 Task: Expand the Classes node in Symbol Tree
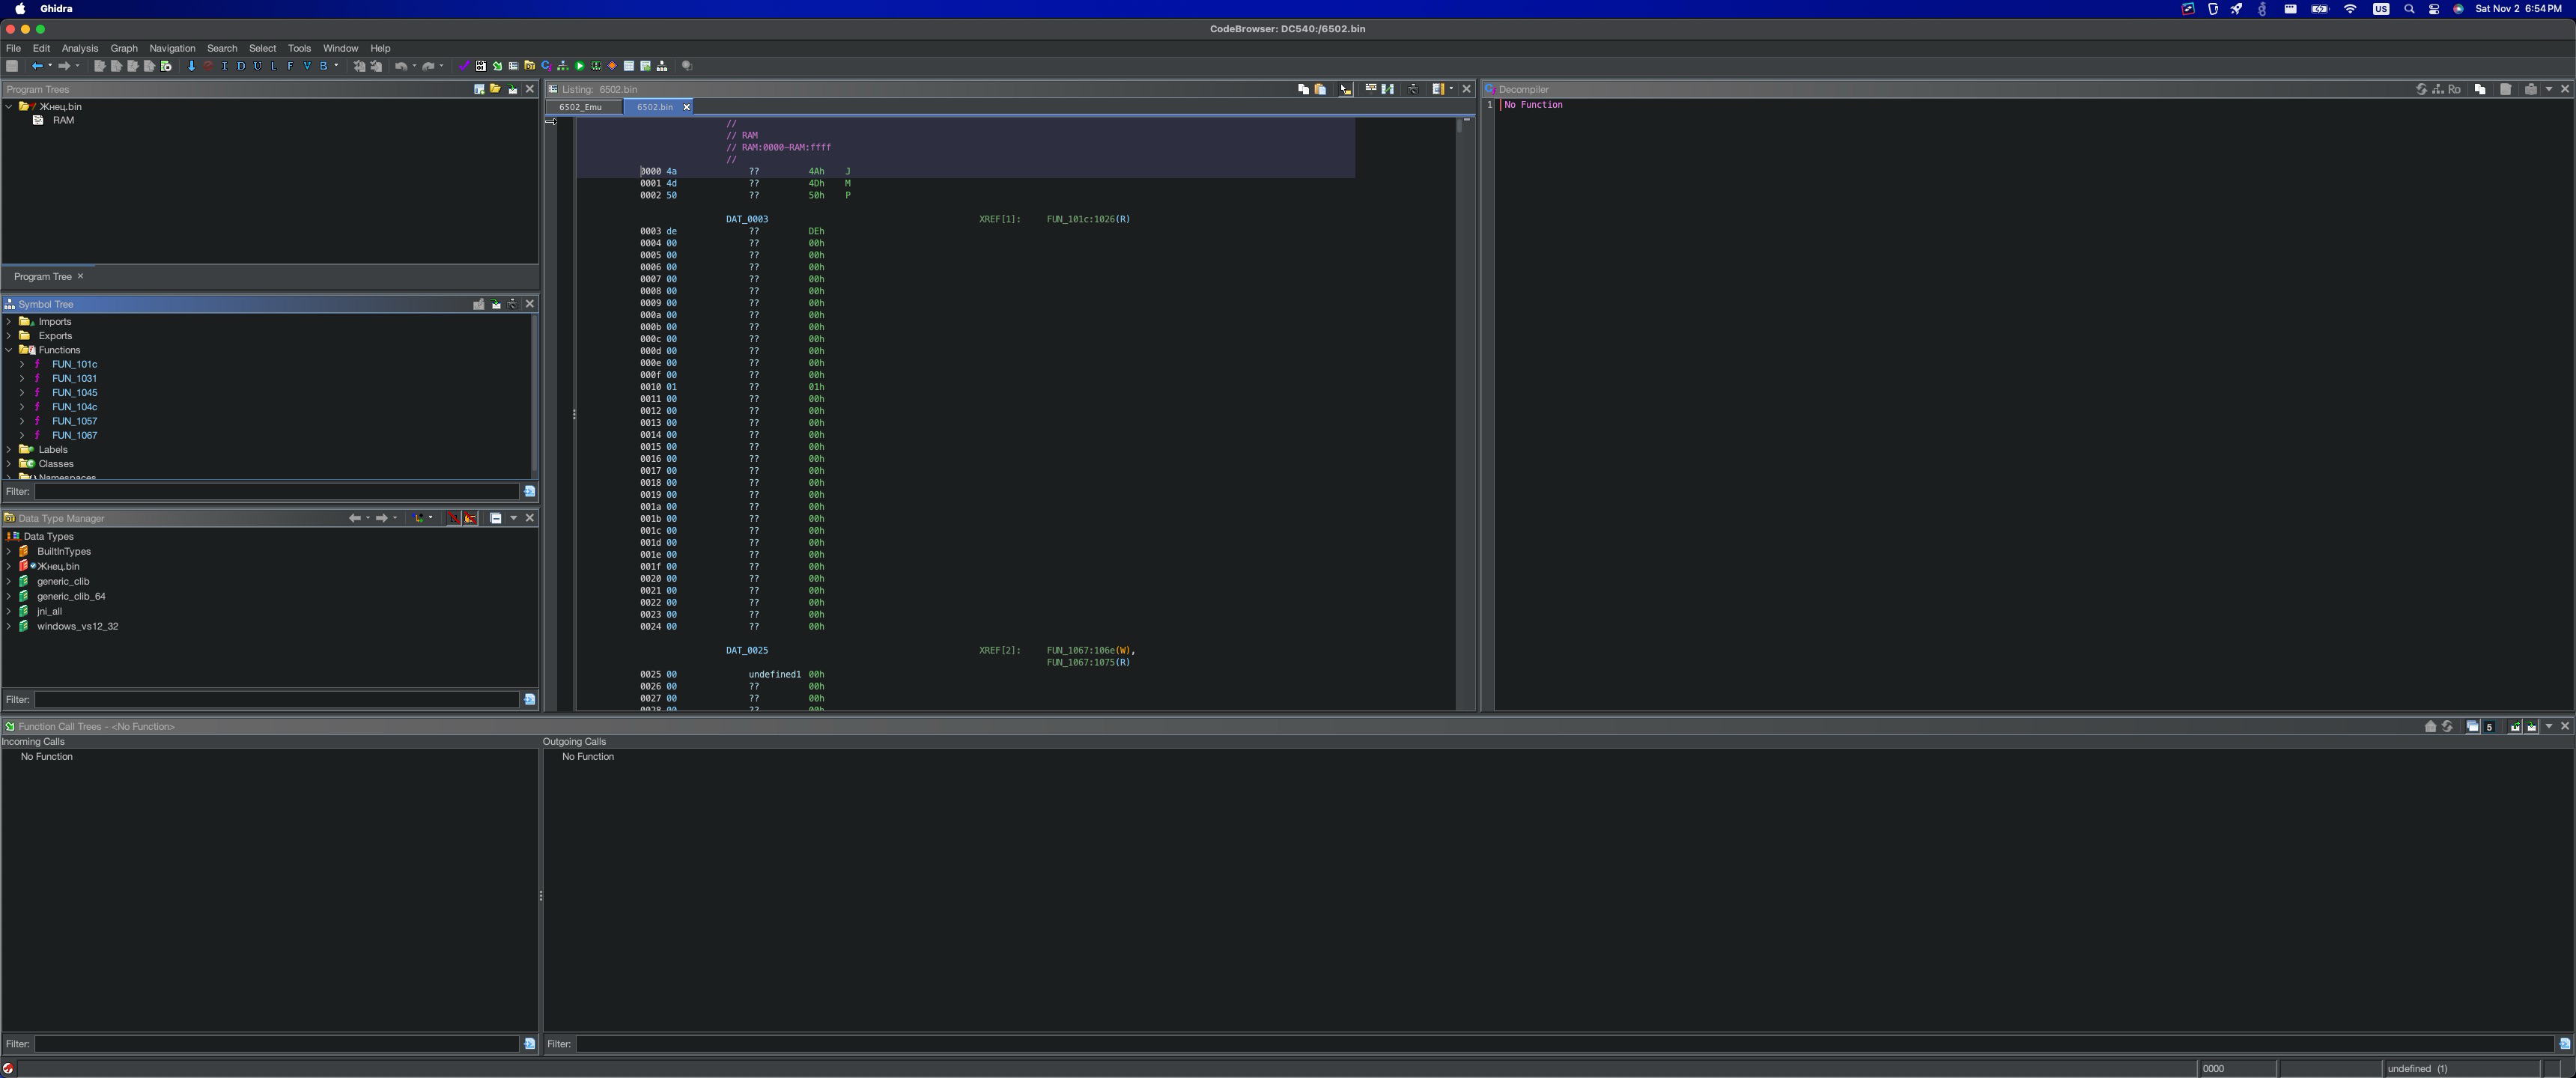pos(9,464)
